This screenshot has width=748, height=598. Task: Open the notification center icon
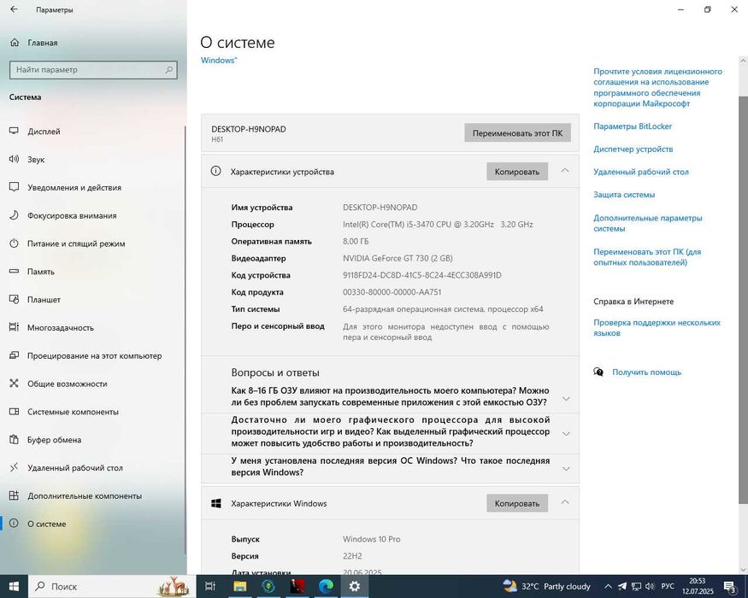pyautogui.click(x=730, y=586)
